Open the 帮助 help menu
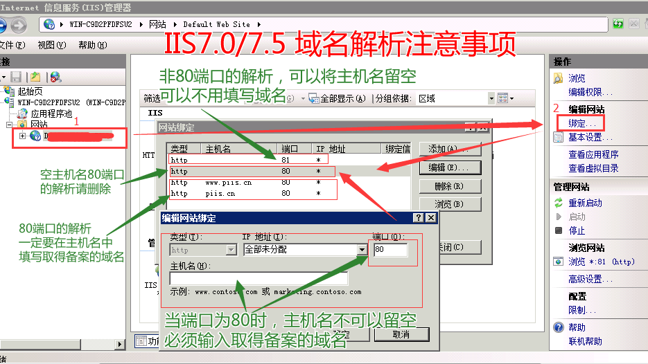The image size is (648, 364). [93, 45]
